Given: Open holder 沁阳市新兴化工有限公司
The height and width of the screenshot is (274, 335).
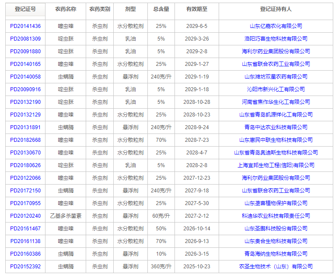Looking at the screenshot, I should (x=276, y=89).
